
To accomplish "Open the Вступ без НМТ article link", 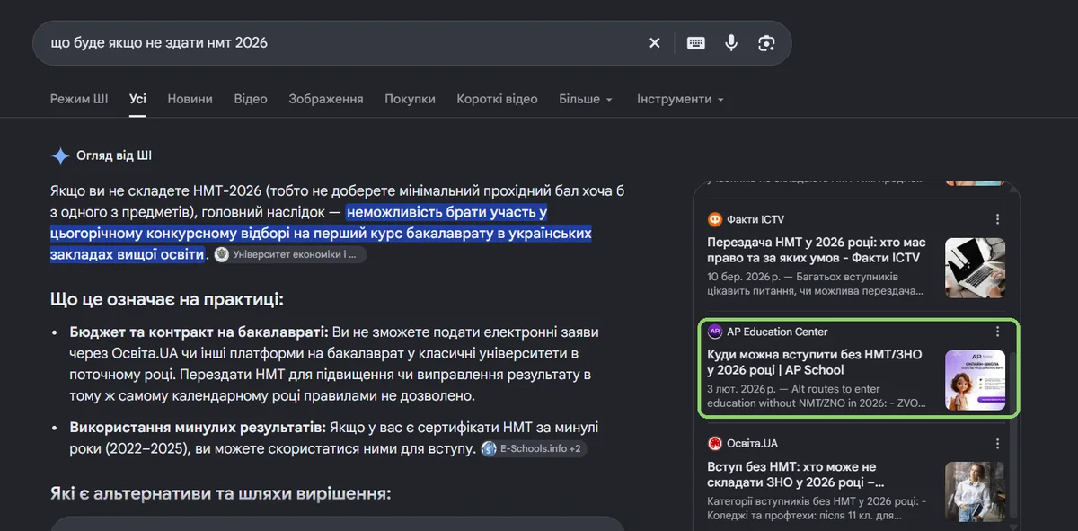I will click(798, 474).
